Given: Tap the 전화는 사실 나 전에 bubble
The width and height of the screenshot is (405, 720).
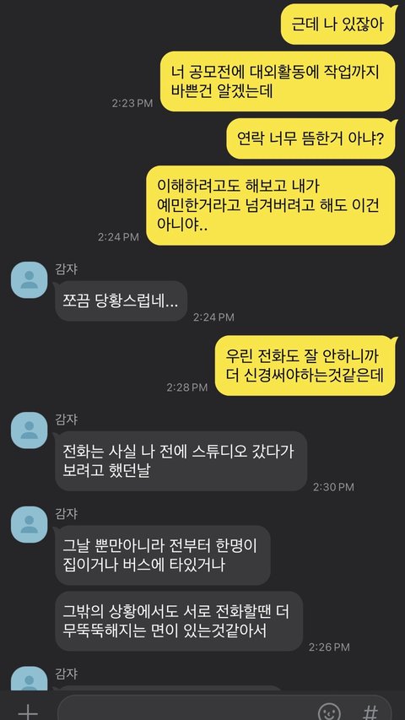Looking at the screenshot, I should 181,461.
